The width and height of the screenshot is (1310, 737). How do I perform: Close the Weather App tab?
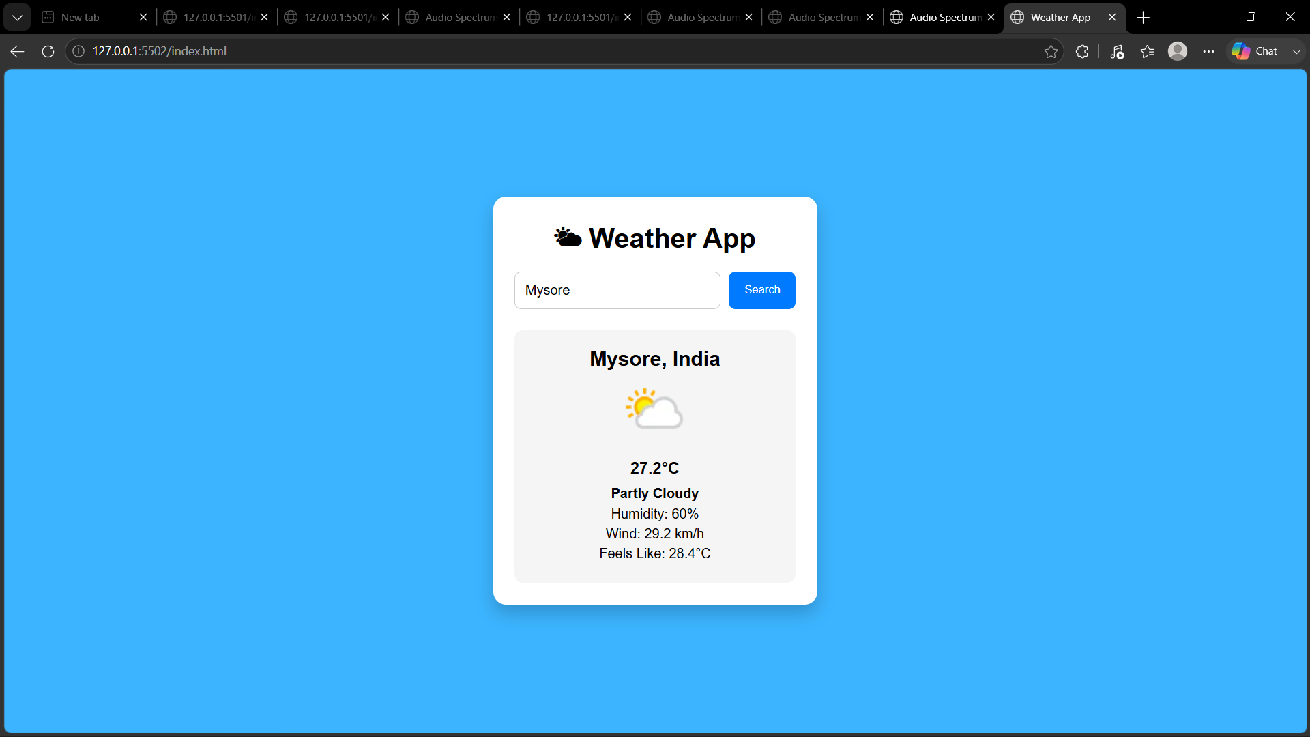click(x=1112, y=17)
